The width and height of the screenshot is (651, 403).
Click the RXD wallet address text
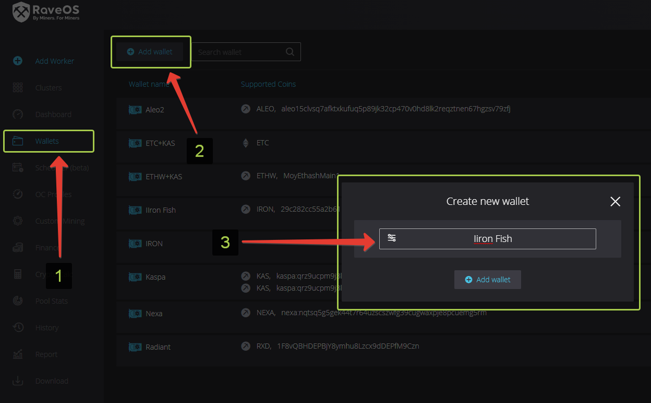tap(348, 346)
